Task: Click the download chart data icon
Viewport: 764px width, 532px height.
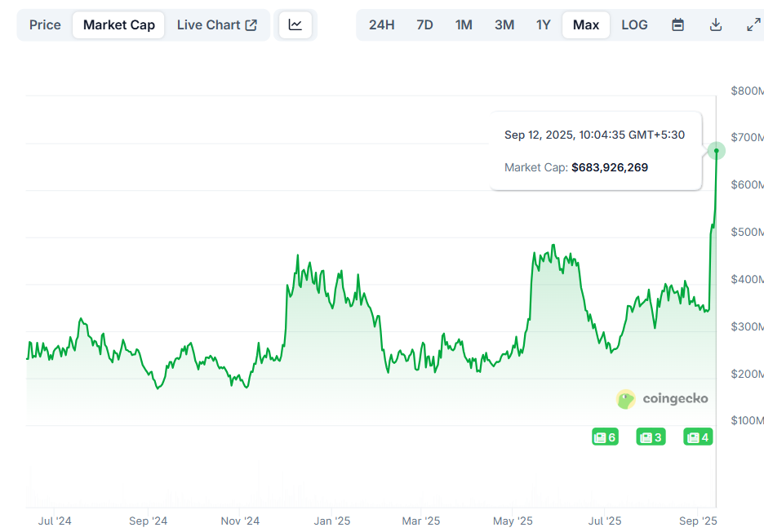Action: coord(715,24)
